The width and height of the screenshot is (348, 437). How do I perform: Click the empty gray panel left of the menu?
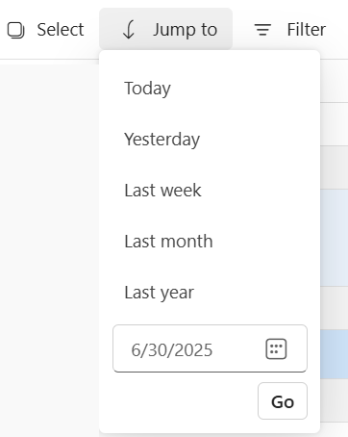point(49,250)
